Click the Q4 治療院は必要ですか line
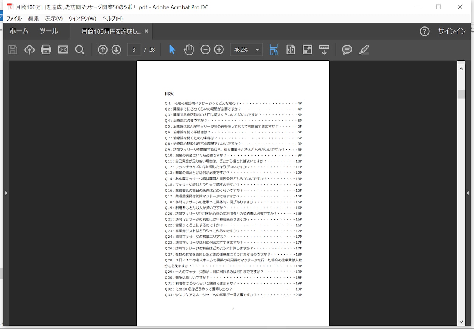 point(233,121)
